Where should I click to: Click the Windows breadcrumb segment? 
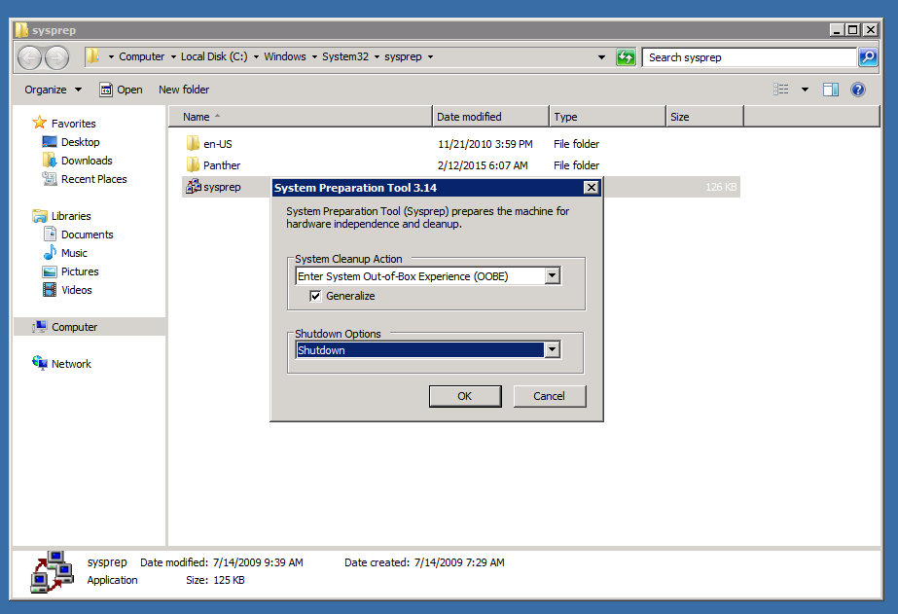coord(285,56)
